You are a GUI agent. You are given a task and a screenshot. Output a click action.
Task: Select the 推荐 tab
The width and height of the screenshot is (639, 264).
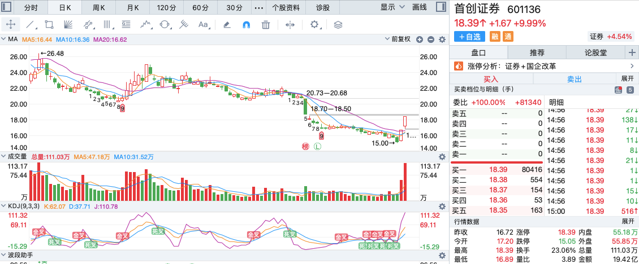pos(537,52)
